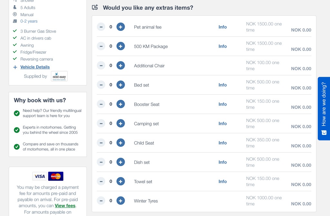Increase Camping set quantity
Screen dimensions: 330x216
(x=121, y=124)
